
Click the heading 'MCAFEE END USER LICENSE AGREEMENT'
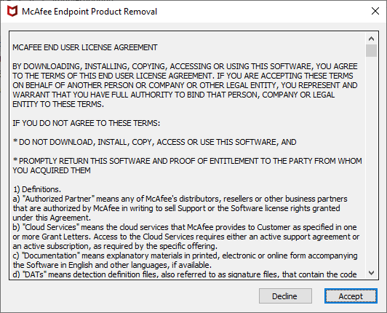click(x=85, y=47)
